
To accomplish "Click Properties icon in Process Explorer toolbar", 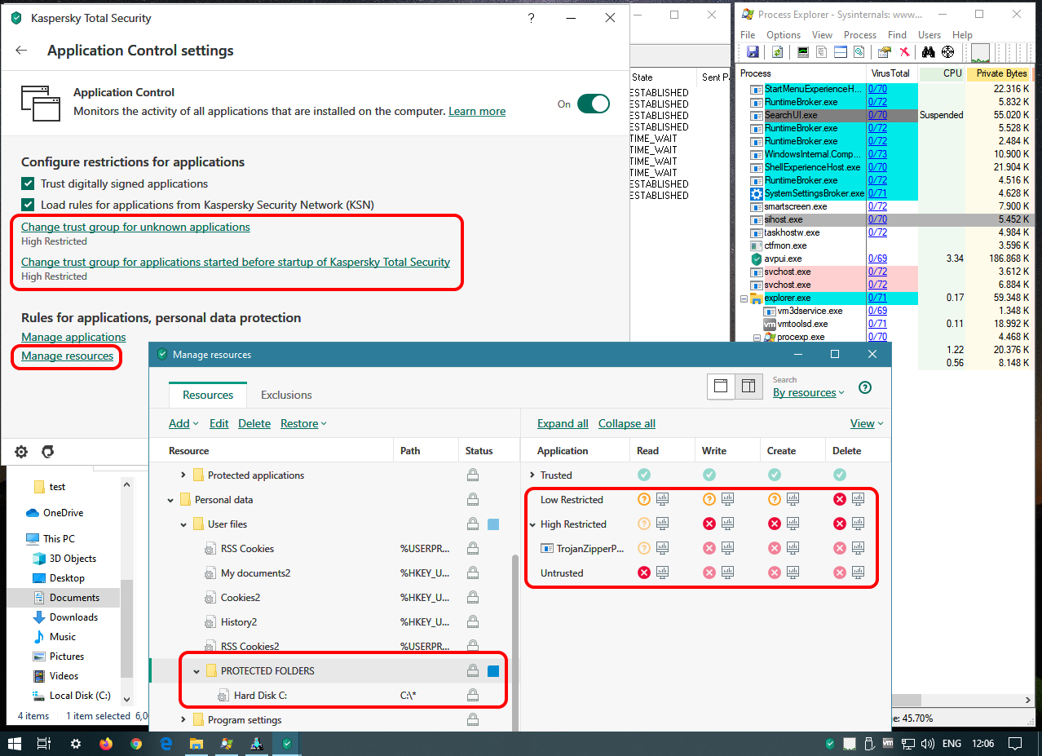I will pos(884,52).
